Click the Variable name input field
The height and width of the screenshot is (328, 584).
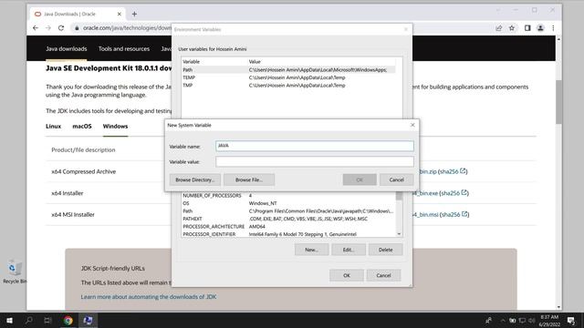314,146
